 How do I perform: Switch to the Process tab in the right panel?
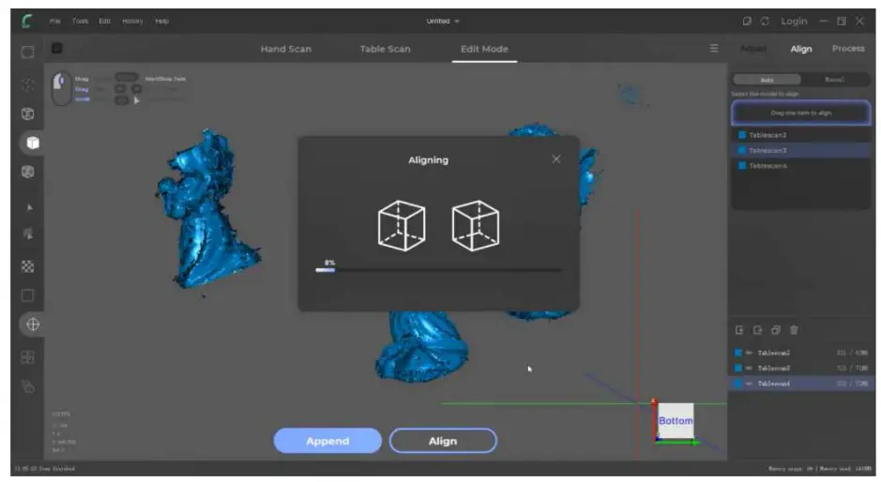click(x=848, y=49)
